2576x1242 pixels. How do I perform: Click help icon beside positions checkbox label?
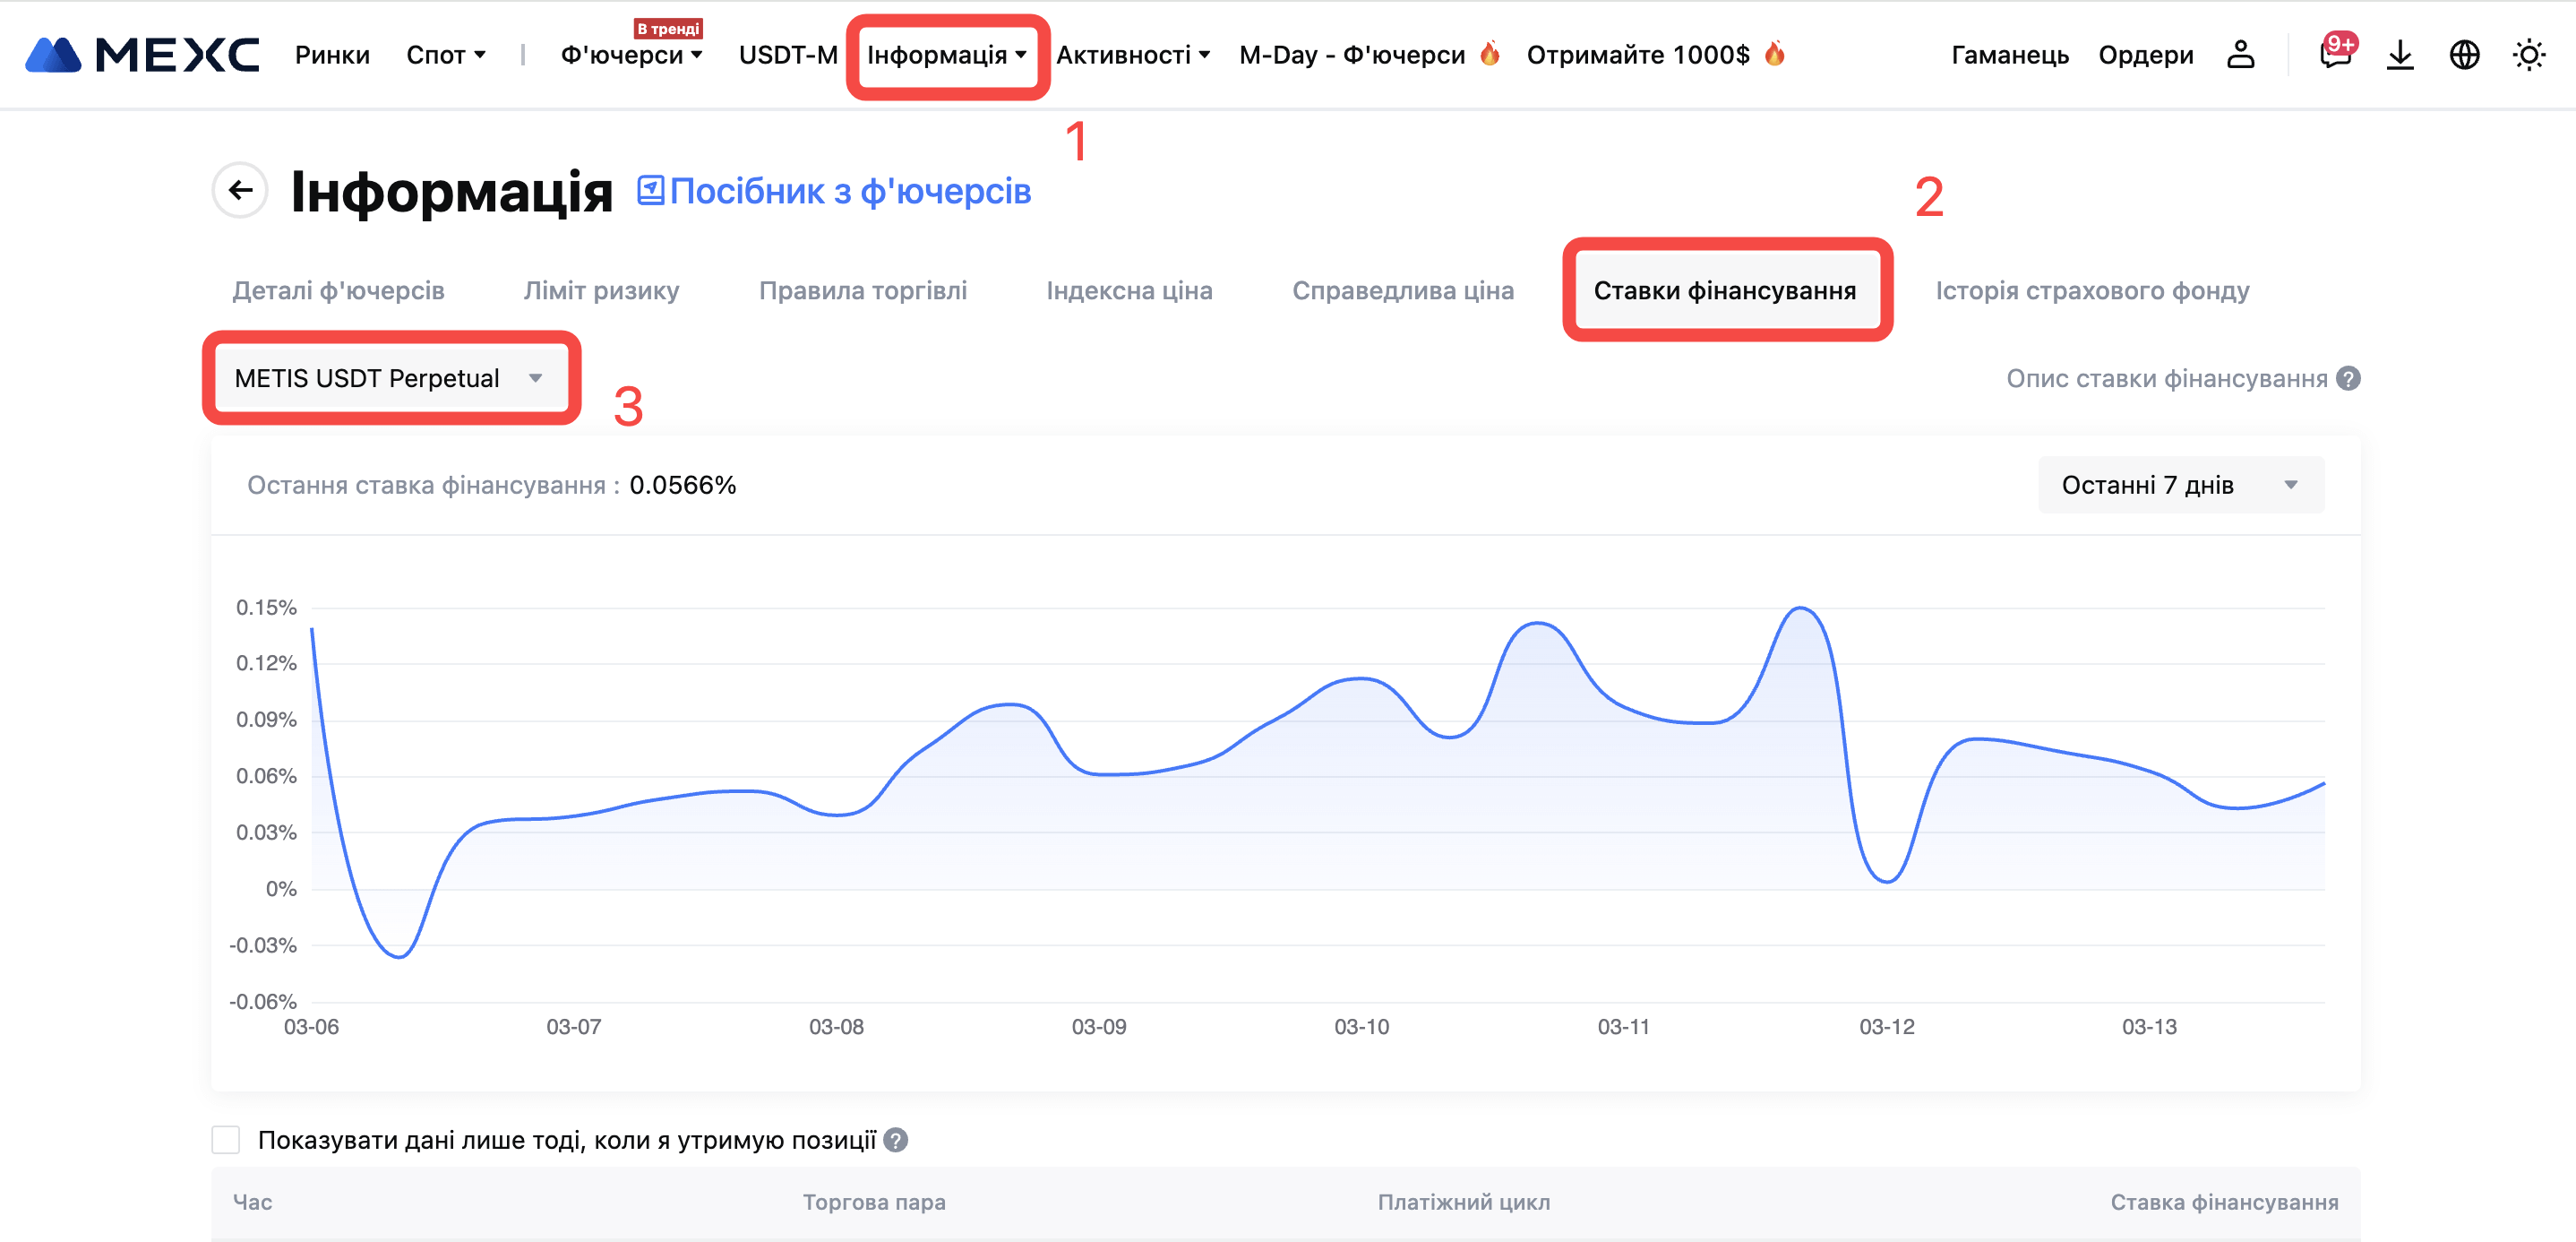(x=896, y=1140)
